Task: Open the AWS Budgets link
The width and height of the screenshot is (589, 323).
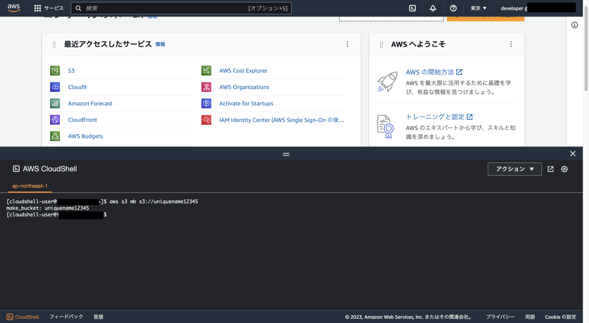Action: [x=85, y=136]
